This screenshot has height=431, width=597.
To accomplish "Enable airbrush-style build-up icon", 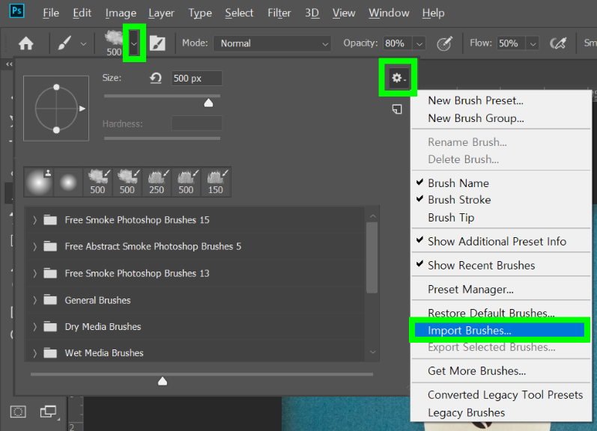I will coord(558,43).
